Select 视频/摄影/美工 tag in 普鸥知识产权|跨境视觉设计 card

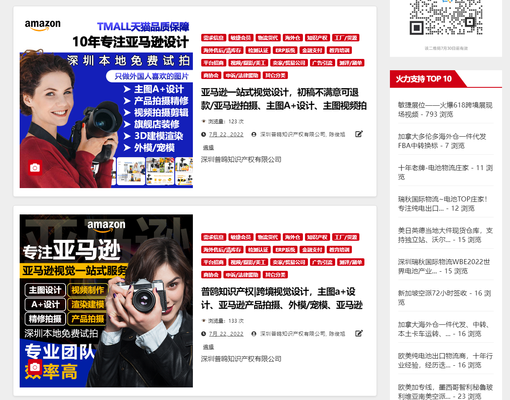(248, 262)
